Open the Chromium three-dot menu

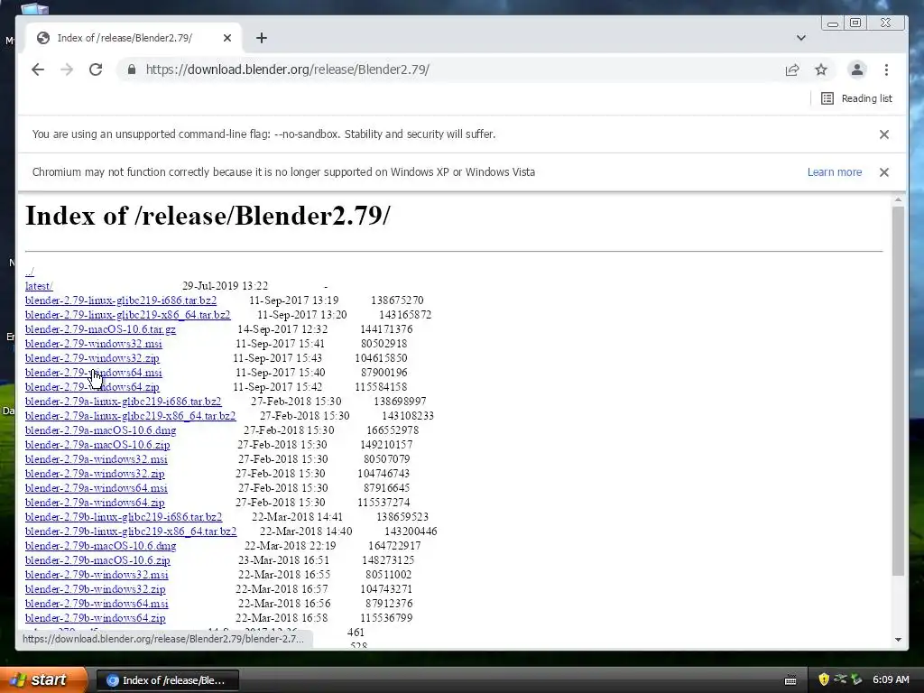pos(886,69)
